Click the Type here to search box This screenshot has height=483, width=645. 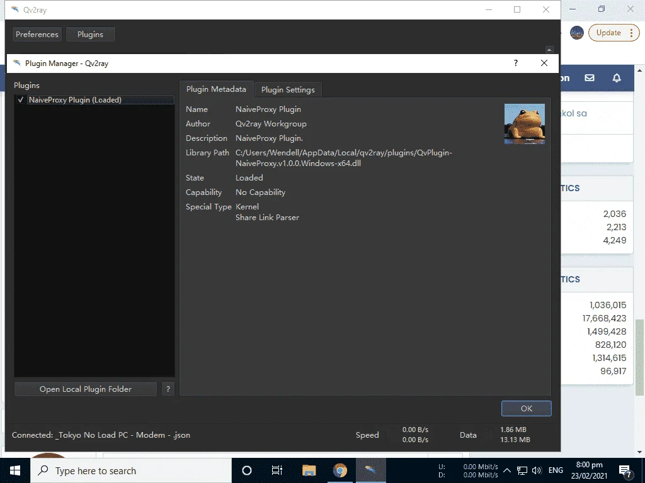pyautogui.click(x=131, y=470)
